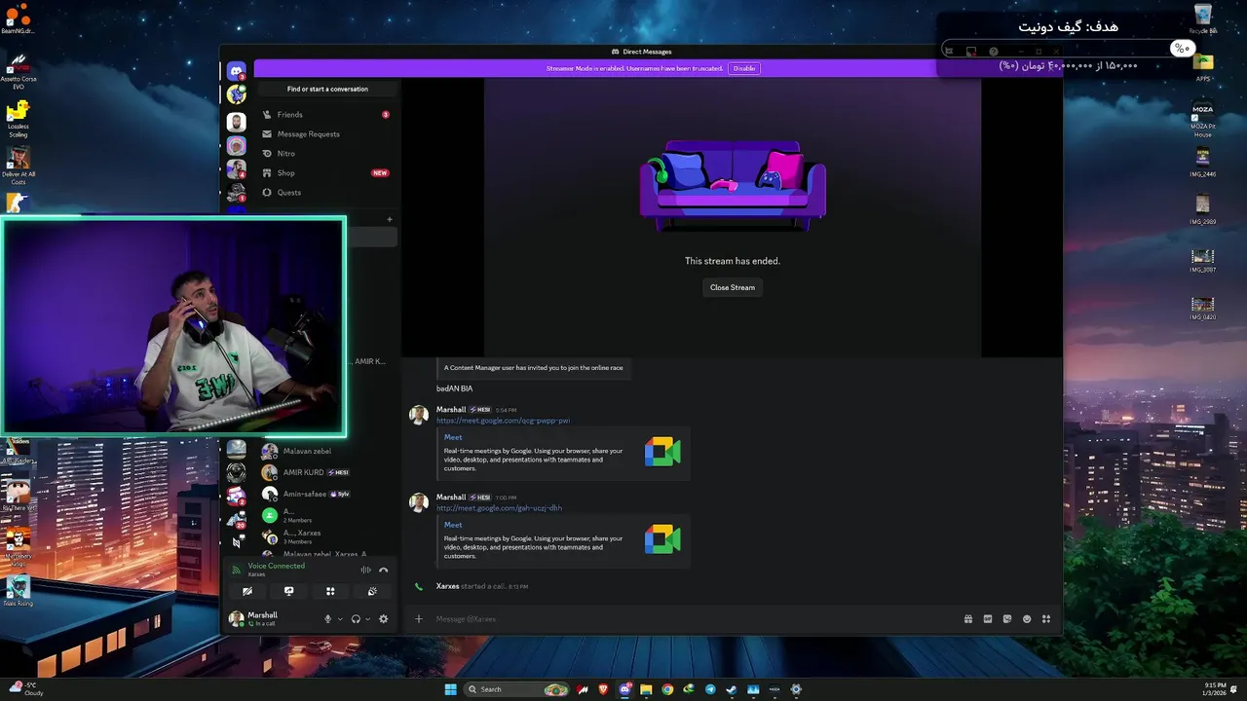Click Find or start a conversation
Screen dimensions: 1247x701
(x=327, y=89)
